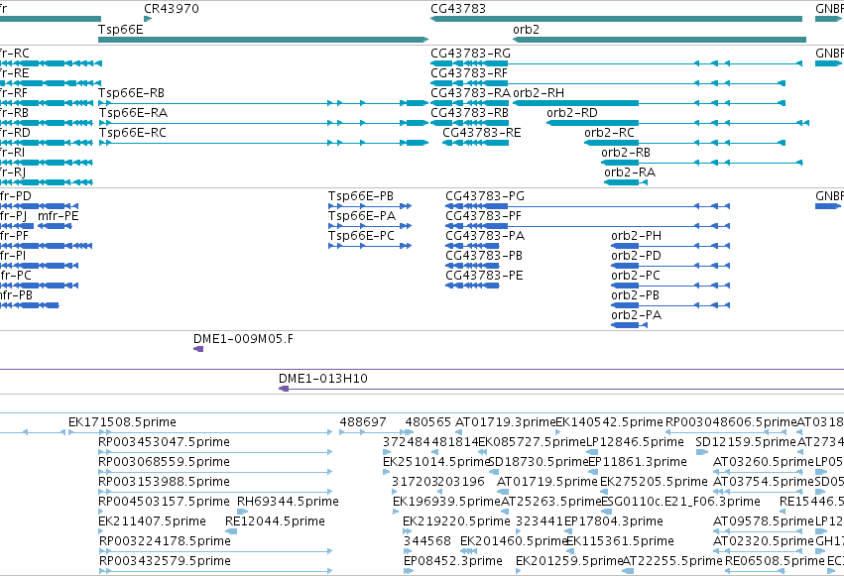Open EST AT03260.5prime
This screenshot has height=576, width=844.
point(764,462)
